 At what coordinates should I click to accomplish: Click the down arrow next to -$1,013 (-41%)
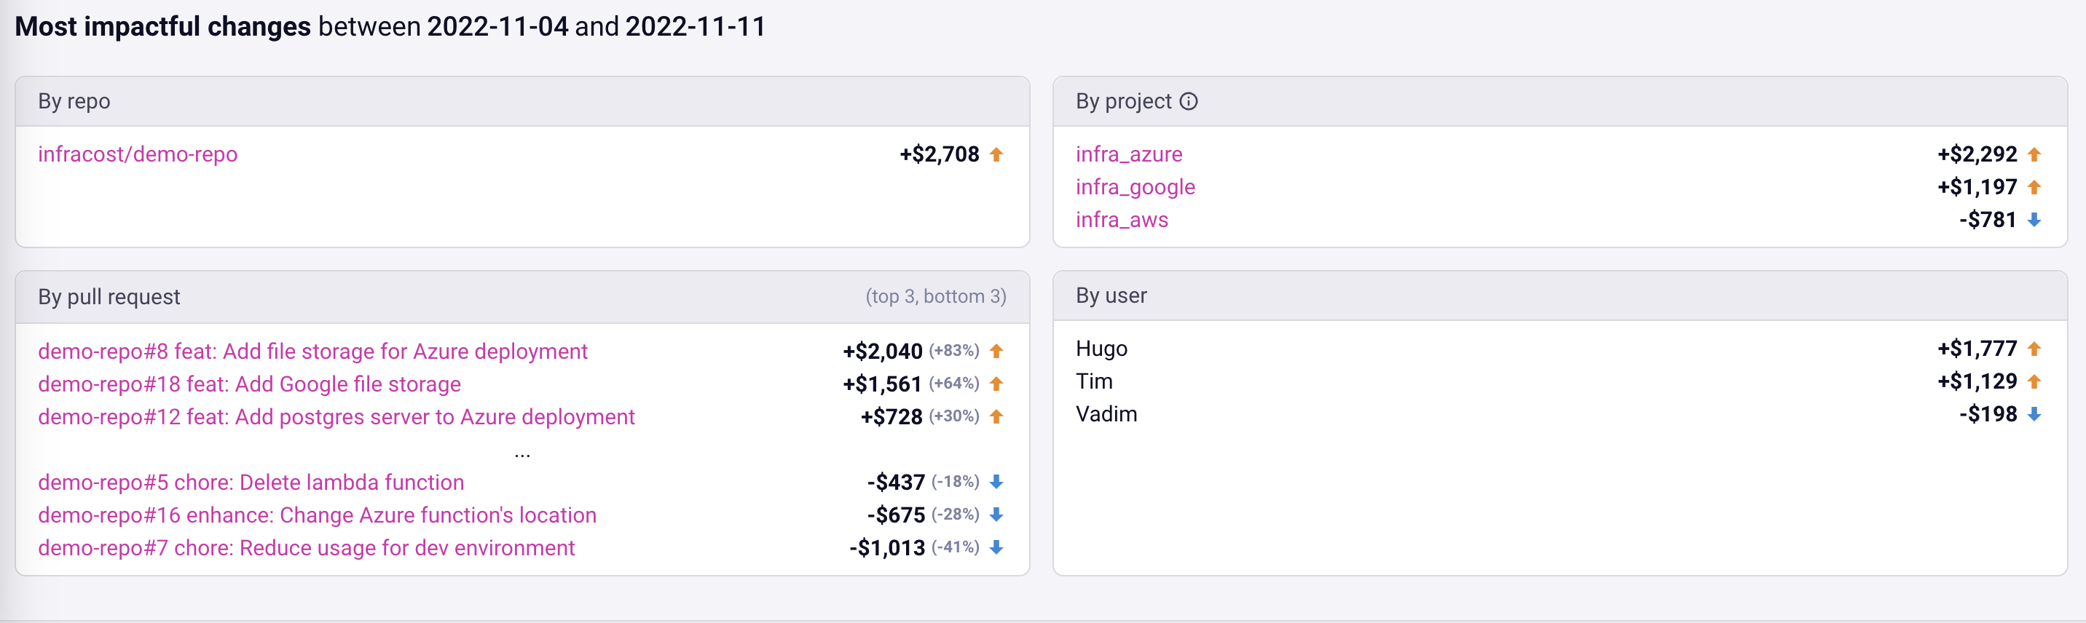coord(996,547)
